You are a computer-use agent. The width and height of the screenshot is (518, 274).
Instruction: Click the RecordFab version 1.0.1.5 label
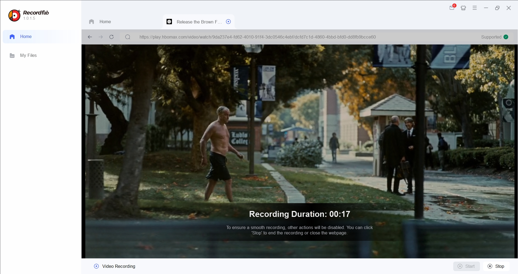(29, 19)
